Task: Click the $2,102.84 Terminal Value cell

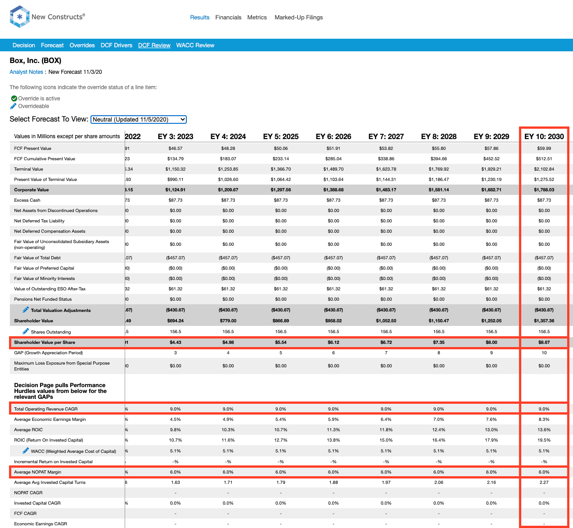Action: point(544,169)
